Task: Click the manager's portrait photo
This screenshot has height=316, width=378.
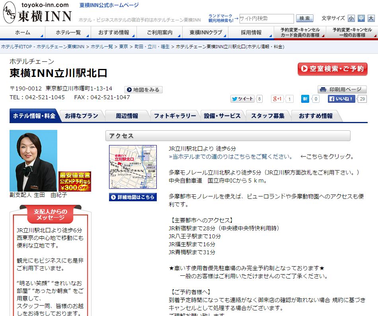Action: (33, 161)
